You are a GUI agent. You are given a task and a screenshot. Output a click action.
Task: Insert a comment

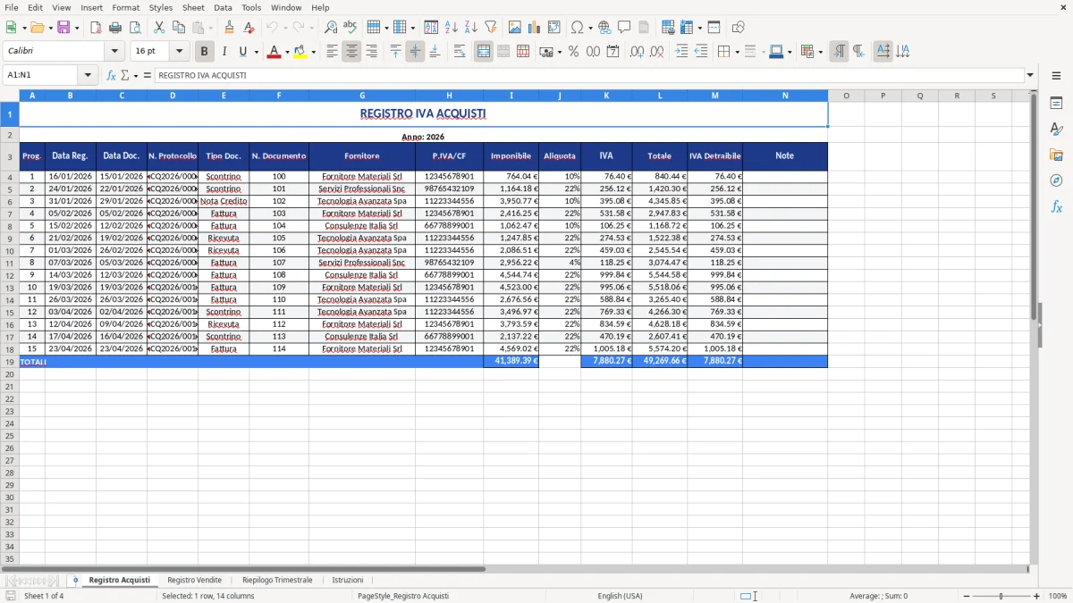point(624,27)
